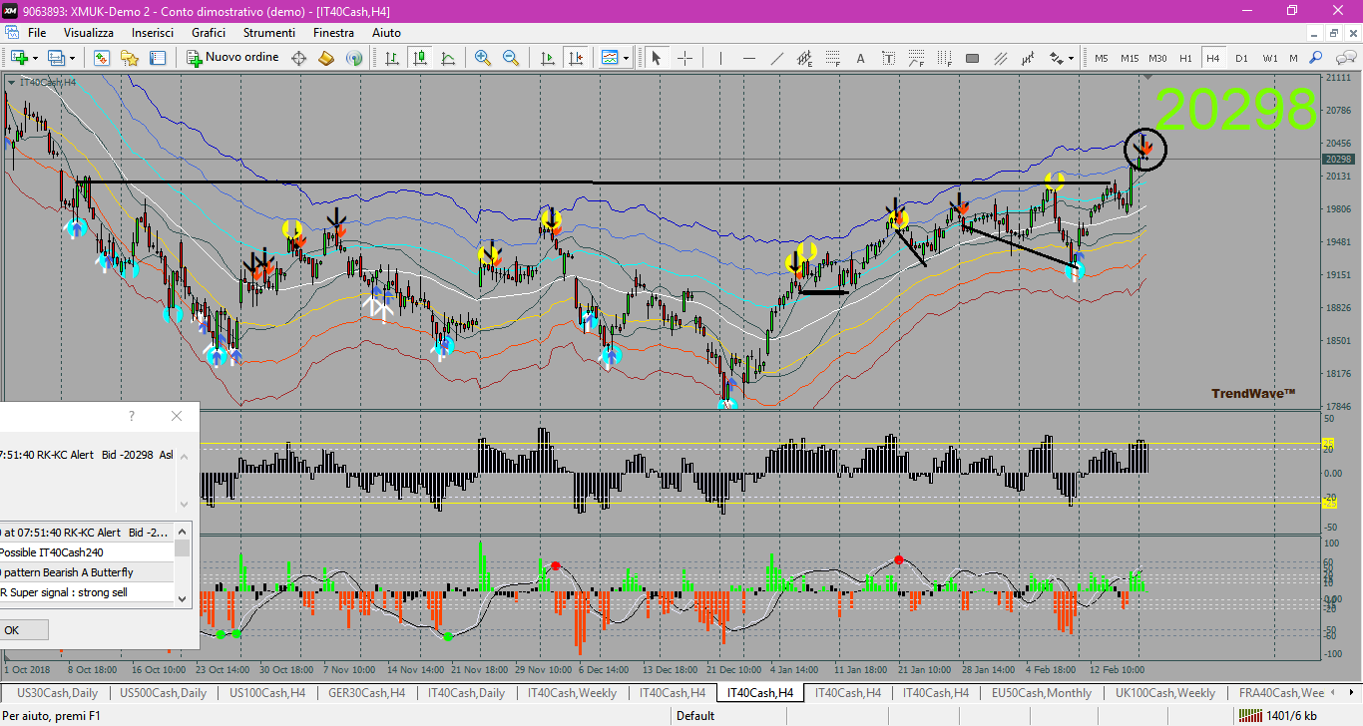Switch to D1 timeframe
Viewport: 1363px width, 726px height.
click(1241, 58)
